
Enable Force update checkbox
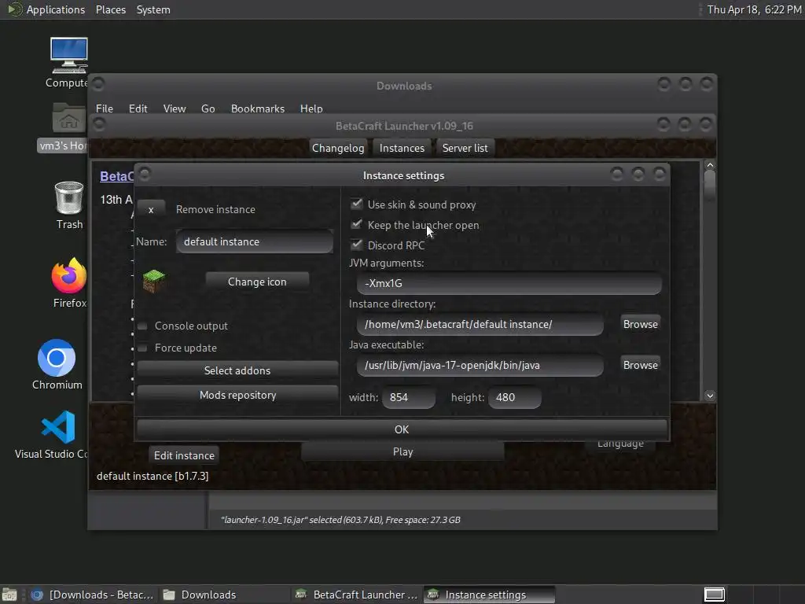point(143,348)
